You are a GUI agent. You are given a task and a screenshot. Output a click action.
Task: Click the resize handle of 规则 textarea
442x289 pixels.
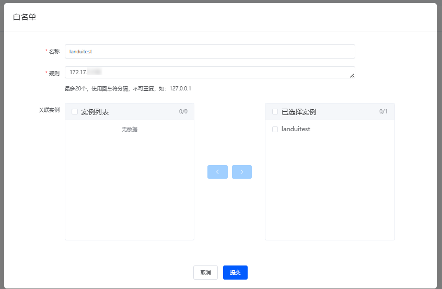pos(352,76)
